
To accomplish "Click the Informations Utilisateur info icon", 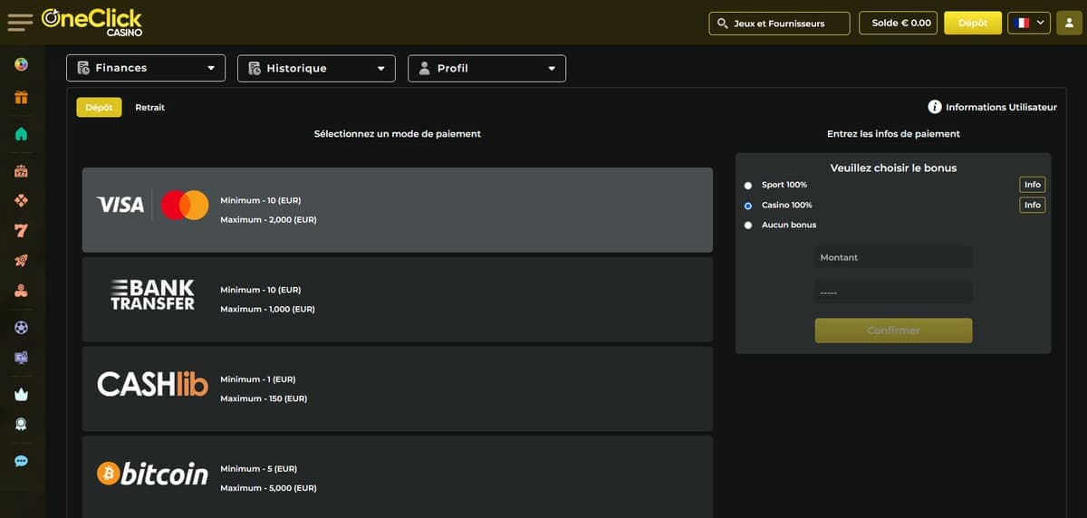I will click(935, 107).
